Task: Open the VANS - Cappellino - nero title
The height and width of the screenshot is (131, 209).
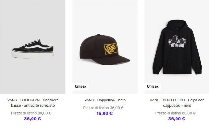Action: 105,100
